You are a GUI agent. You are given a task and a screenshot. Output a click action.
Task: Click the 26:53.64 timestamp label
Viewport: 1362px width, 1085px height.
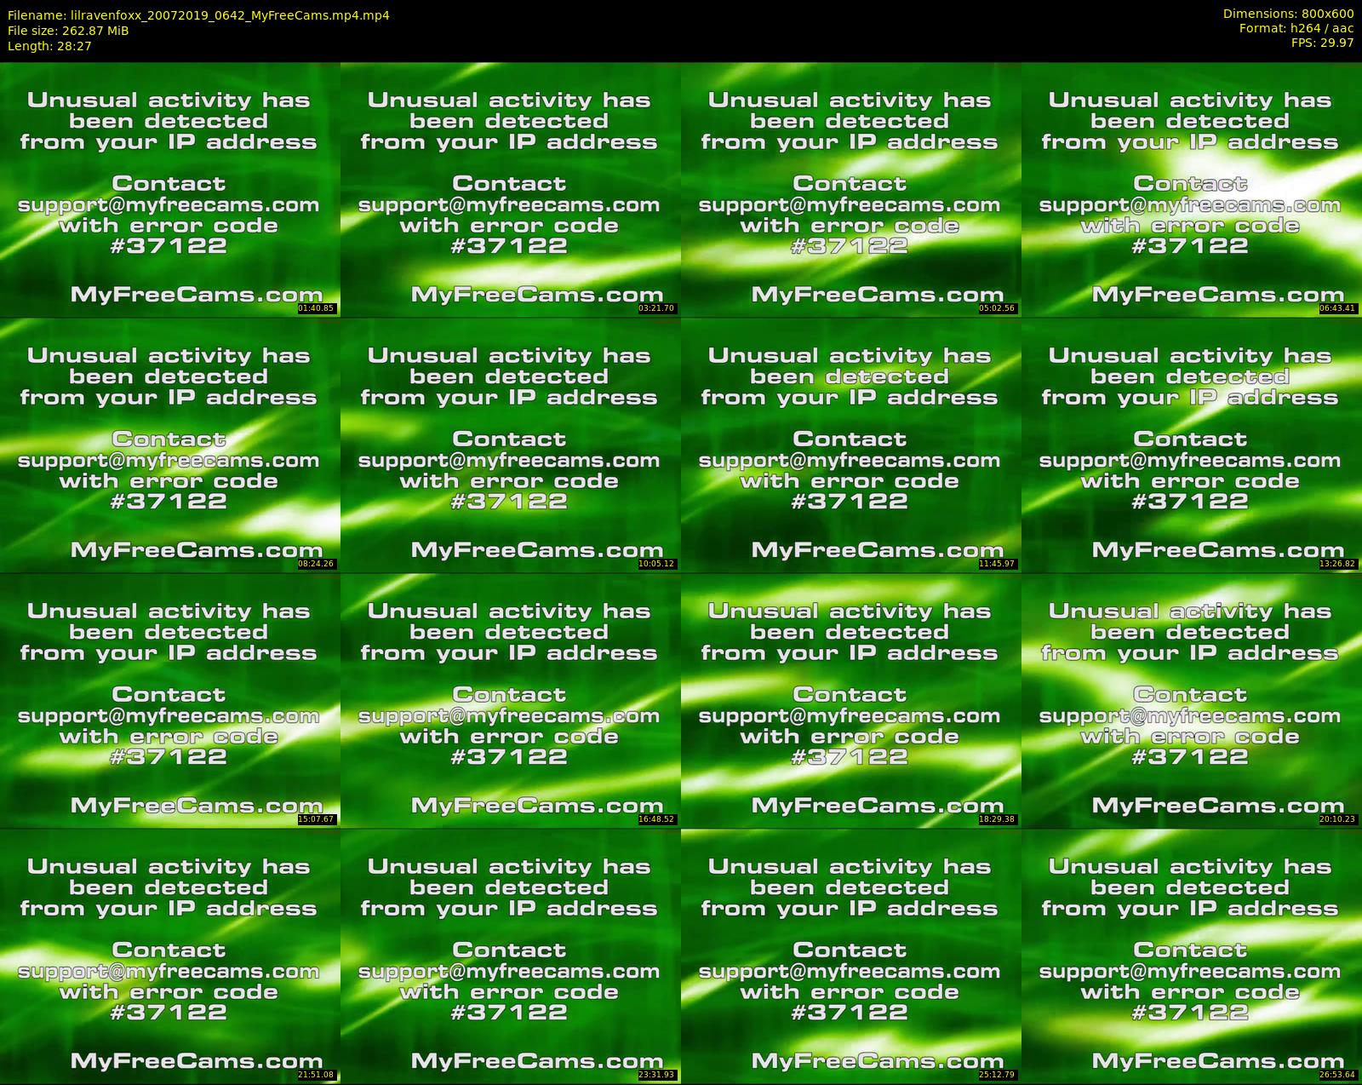1338,1075
